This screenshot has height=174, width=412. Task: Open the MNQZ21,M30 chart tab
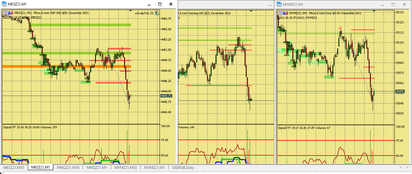click(68, 167)
